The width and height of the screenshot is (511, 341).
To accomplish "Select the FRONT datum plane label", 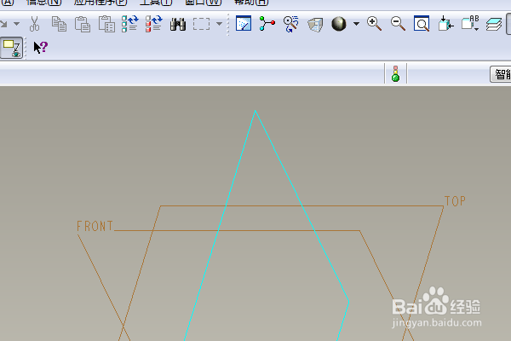I will [x=95, y=226].
